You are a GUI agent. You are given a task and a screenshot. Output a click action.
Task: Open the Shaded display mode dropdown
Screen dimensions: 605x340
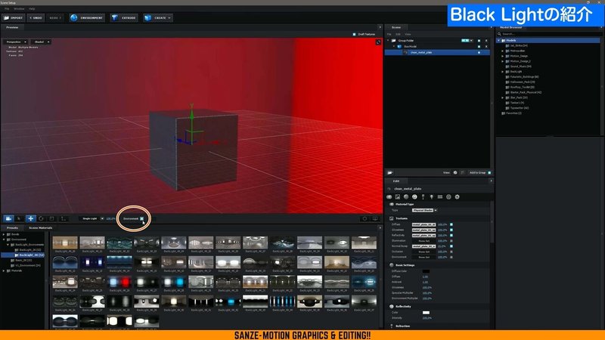click(x=42, y=42)
